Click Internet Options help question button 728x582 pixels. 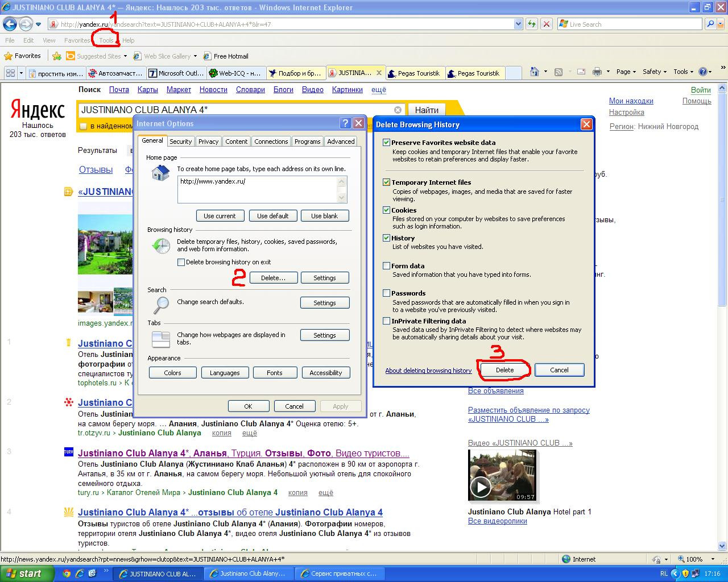345,123
